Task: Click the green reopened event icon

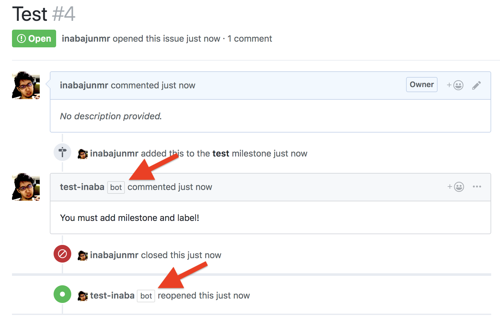Action: pos(62,294)
